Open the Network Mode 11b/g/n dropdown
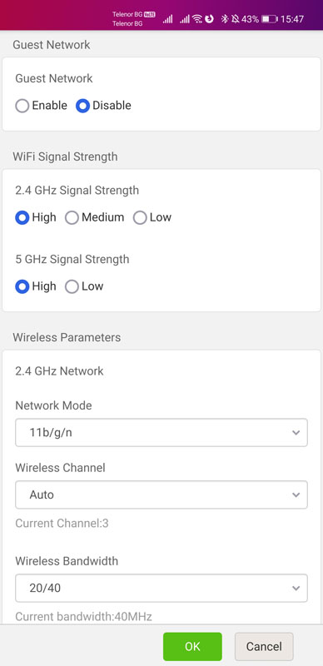Viewport: 323px width, 666px height. [161, 432]
